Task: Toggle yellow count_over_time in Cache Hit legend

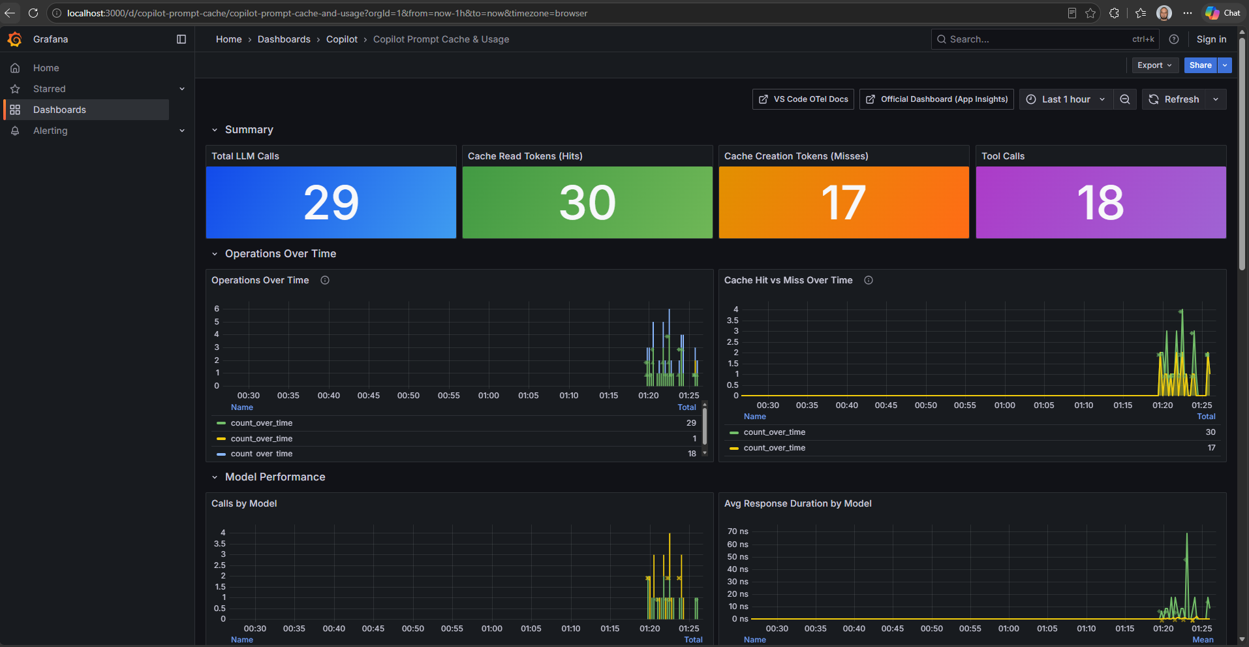Action: click(775, 448)
